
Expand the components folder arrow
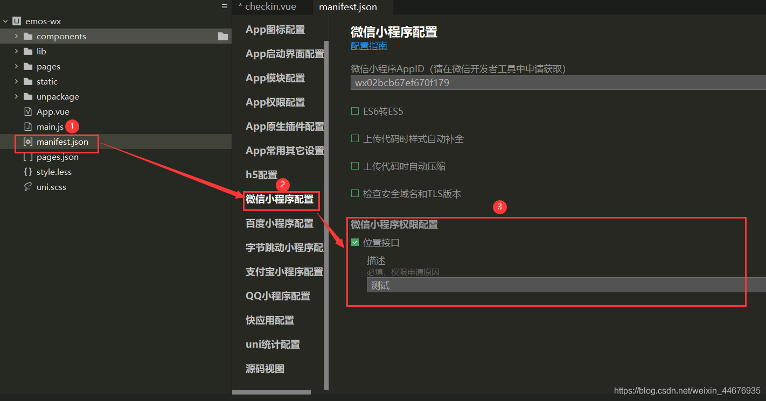coord(16,37)
